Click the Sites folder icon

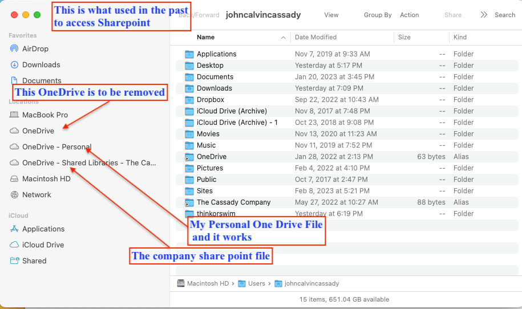coord(189,191)
